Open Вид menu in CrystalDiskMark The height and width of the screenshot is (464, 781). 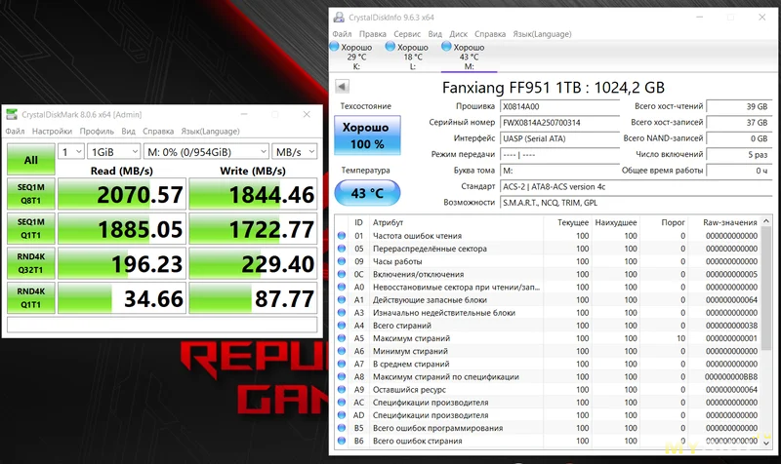tap(129, 132)
